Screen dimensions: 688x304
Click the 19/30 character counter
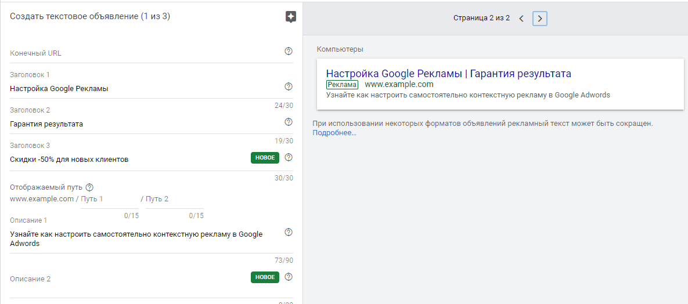point(284,141)
